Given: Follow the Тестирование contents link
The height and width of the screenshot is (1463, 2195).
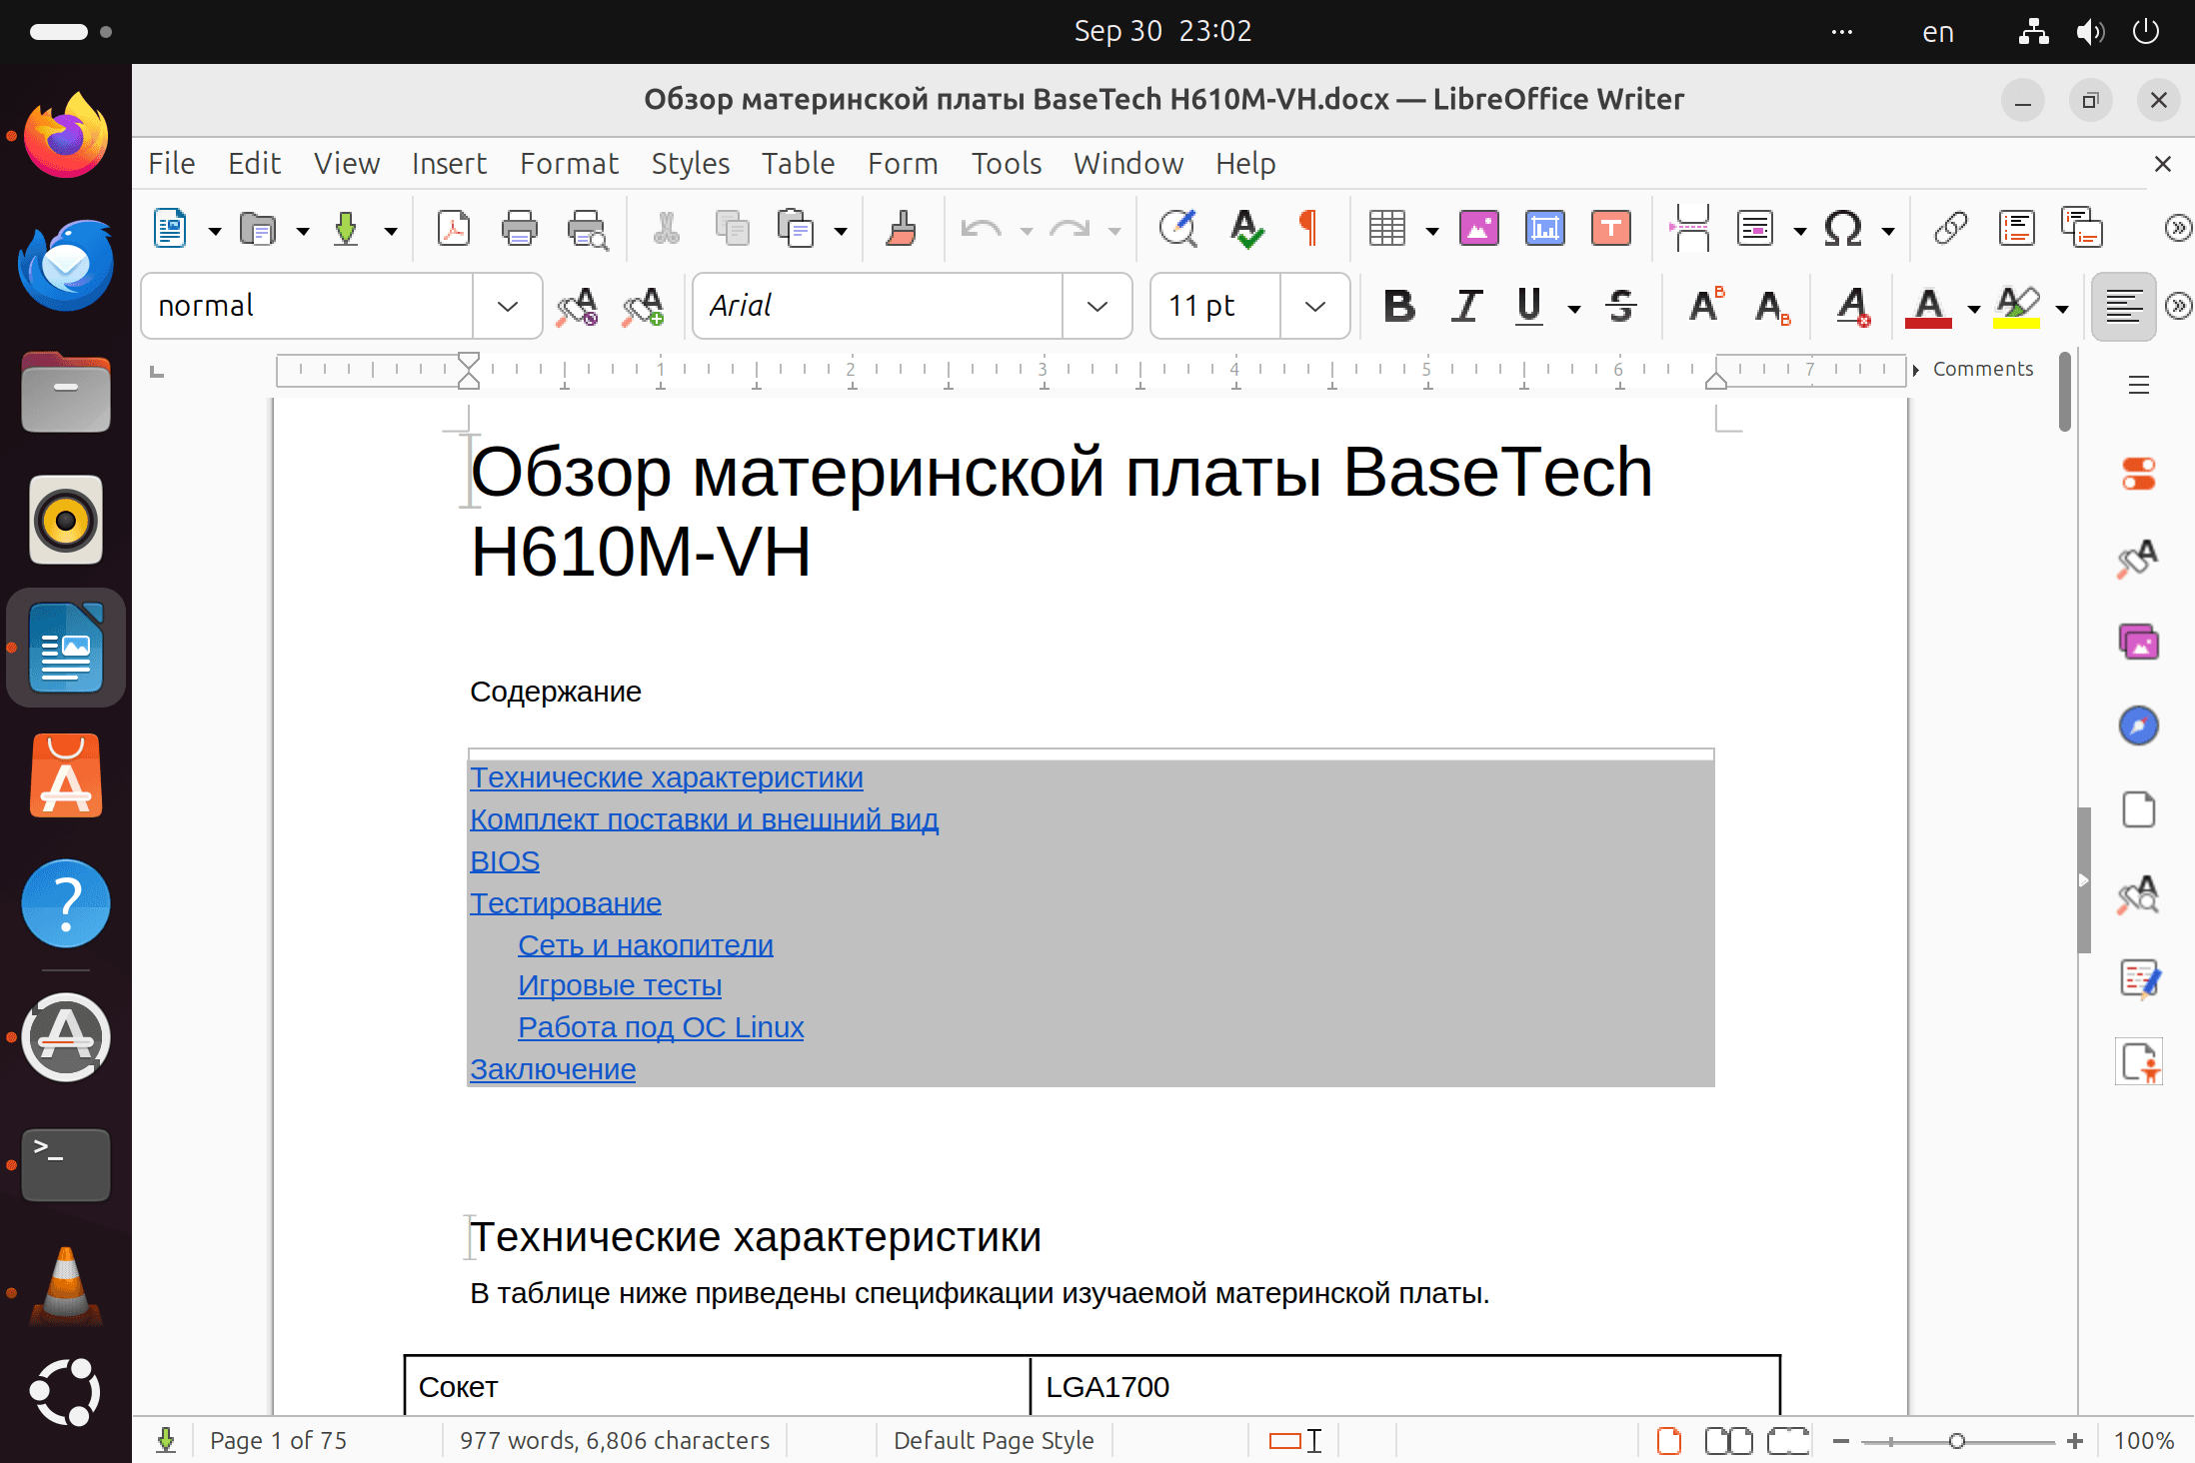Looking at the screenshot, I should point(566,903).
